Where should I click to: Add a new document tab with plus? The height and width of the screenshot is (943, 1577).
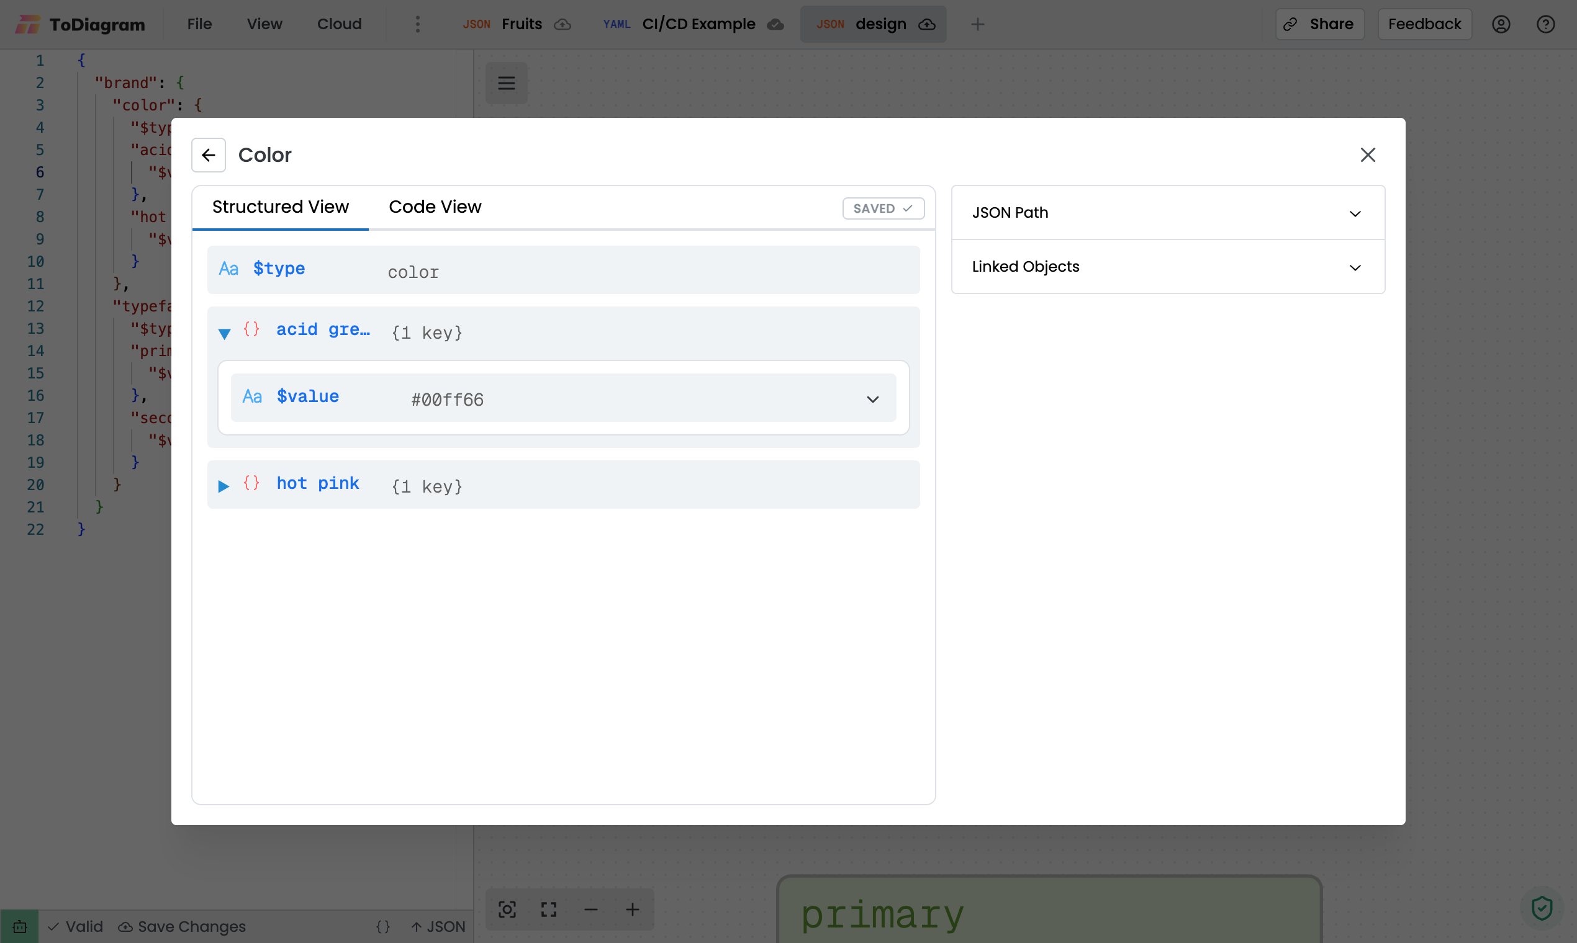pos(977,24)
